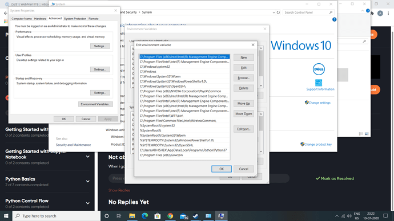Close the System Properties window
Screen dimensions: 394x221
115,10
